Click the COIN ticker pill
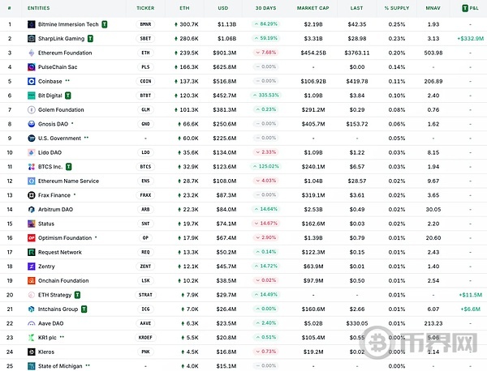Image resolution: width=487 pixels, height=371 pixels. [x=145, y=81]
